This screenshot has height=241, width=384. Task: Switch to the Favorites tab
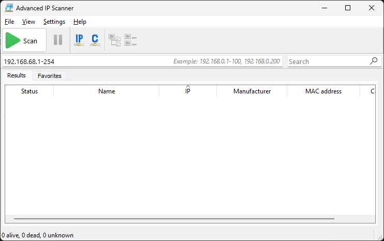coord(50,76)
